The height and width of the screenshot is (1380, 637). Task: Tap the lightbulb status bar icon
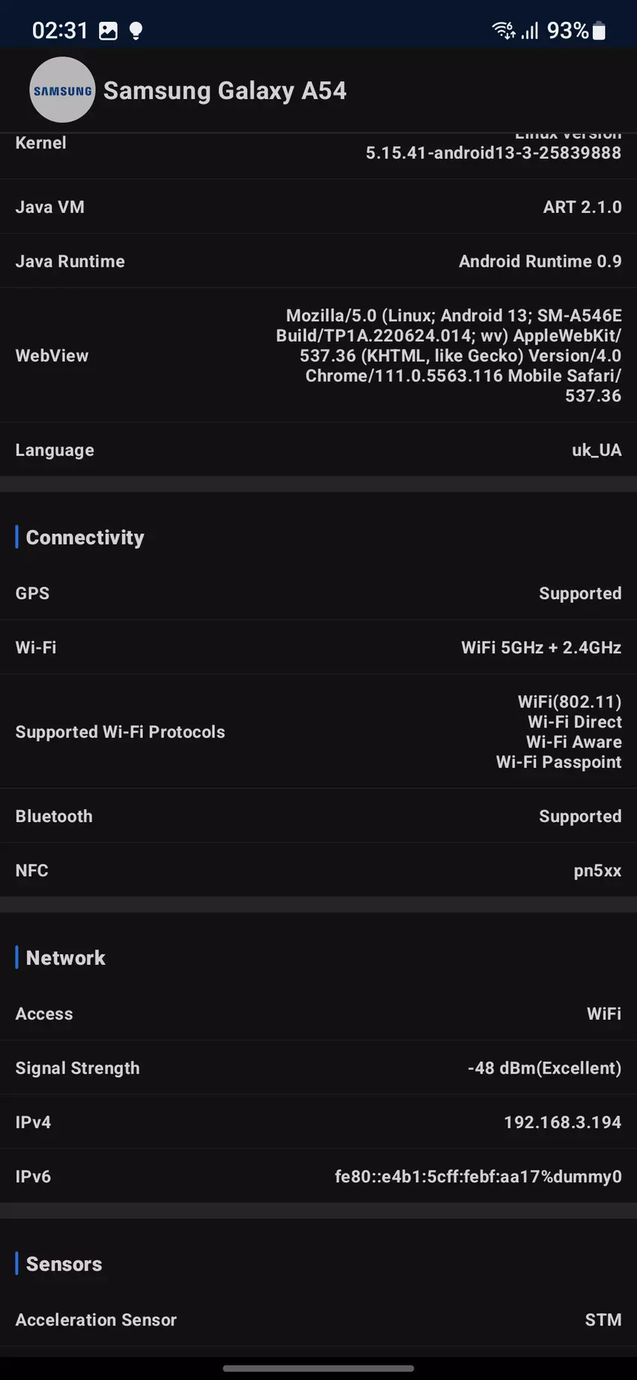[136, 31]
